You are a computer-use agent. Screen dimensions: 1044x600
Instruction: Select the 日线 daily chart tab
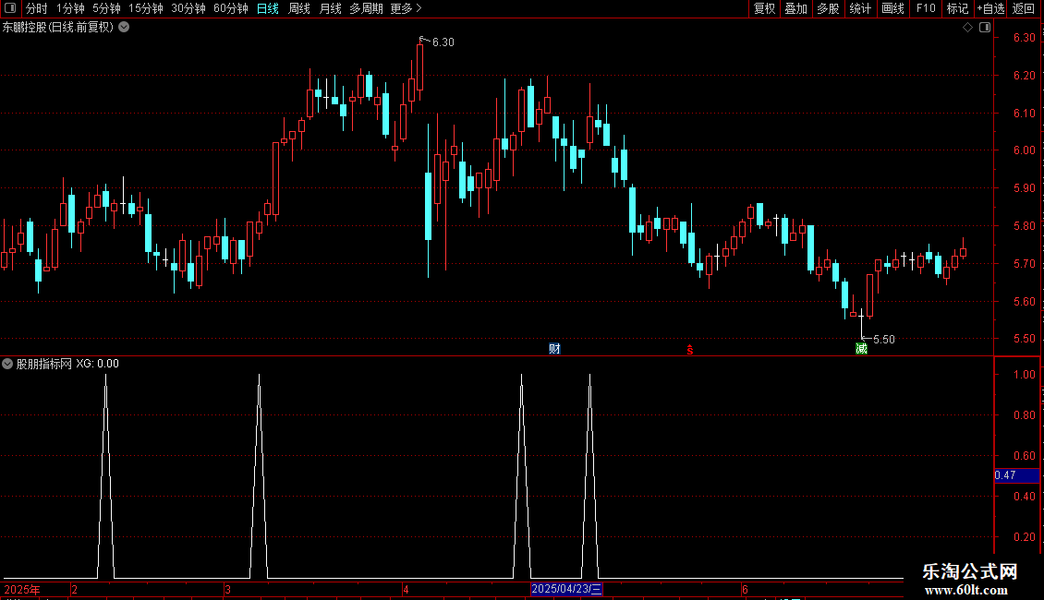[x=268, y=8]
